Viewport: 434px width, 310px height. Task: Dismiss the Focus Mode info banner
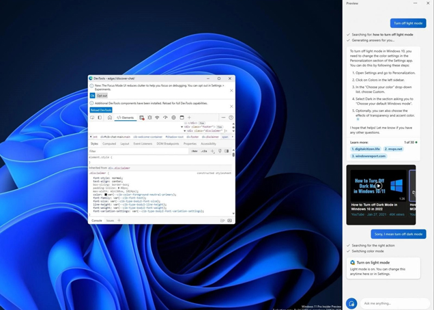point(231,90)
